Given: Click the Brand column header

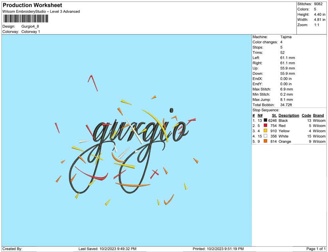Looking at the screenshot, I should (x=318, y=115).
